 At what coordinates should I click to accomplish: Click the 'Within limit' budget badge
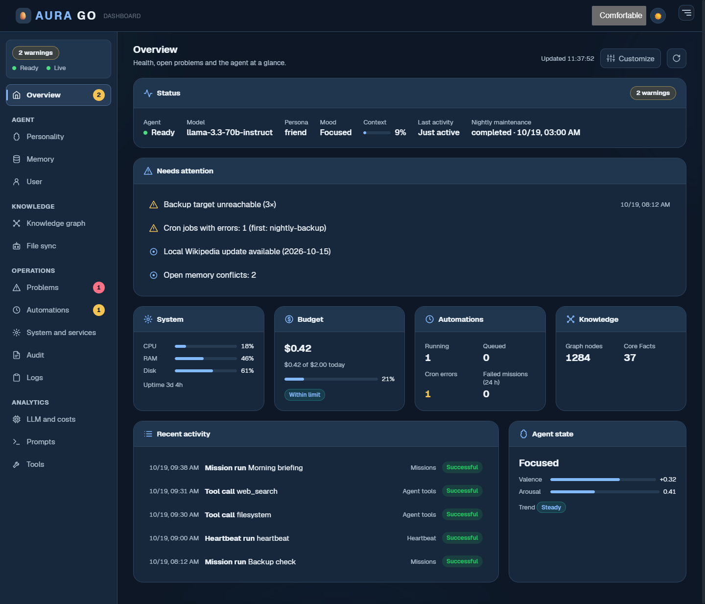(x=305, y=395)
